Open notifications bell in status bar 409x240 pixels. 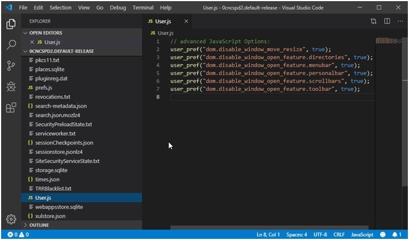[x=397, y=234]
